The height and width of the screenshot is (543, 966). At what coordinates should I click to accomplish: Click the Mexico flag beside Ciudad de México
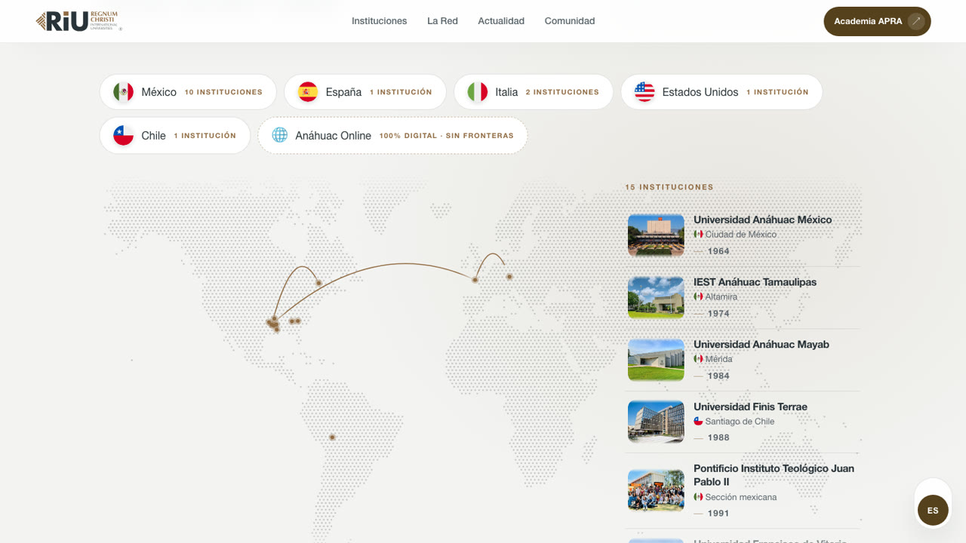(x=698, y=235)
